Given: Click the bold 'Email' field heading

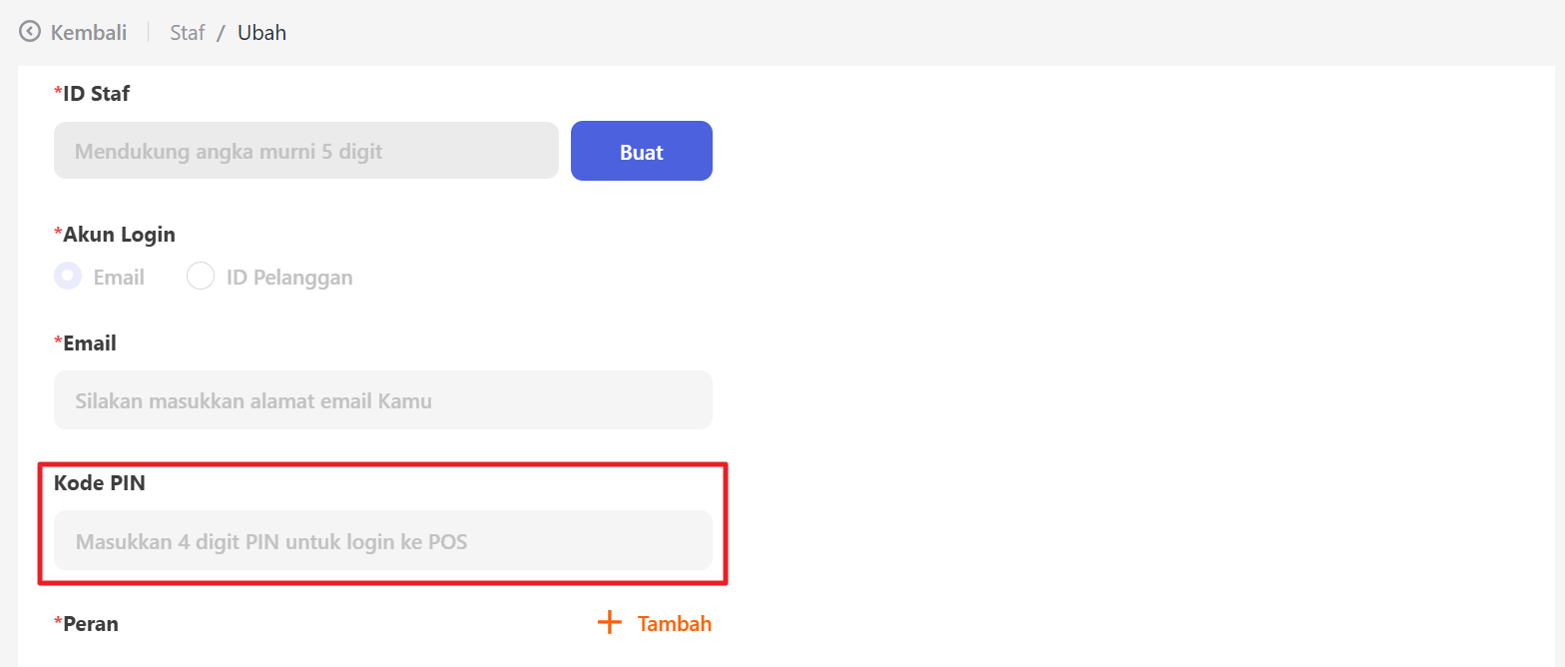Looking at the screenshot, I should [x=90, y=343].
